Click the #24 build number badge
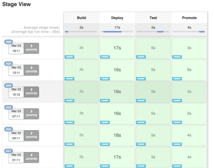This screenshot has width=214, height=168. [x=8, y=85]
